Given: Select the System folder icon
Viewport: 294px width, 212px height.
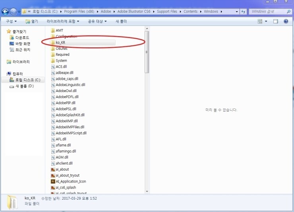Looking at the screenshot, I should 53,61.
